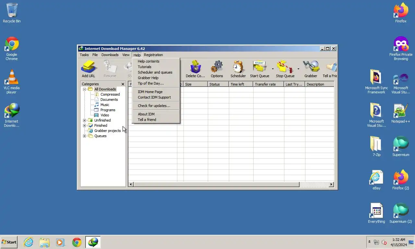Image resolution: width=415 pixels, height=249 pixels.
Task: Close the Categories panel
Action: pyautogui.click(x=123, y=84)
